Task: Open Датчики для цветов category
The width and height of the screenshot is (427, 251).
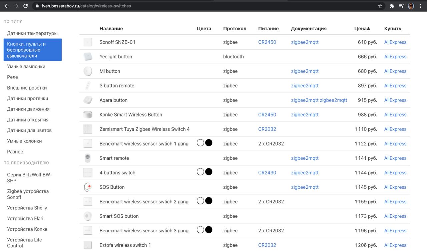Action: (x=29, y=130)
